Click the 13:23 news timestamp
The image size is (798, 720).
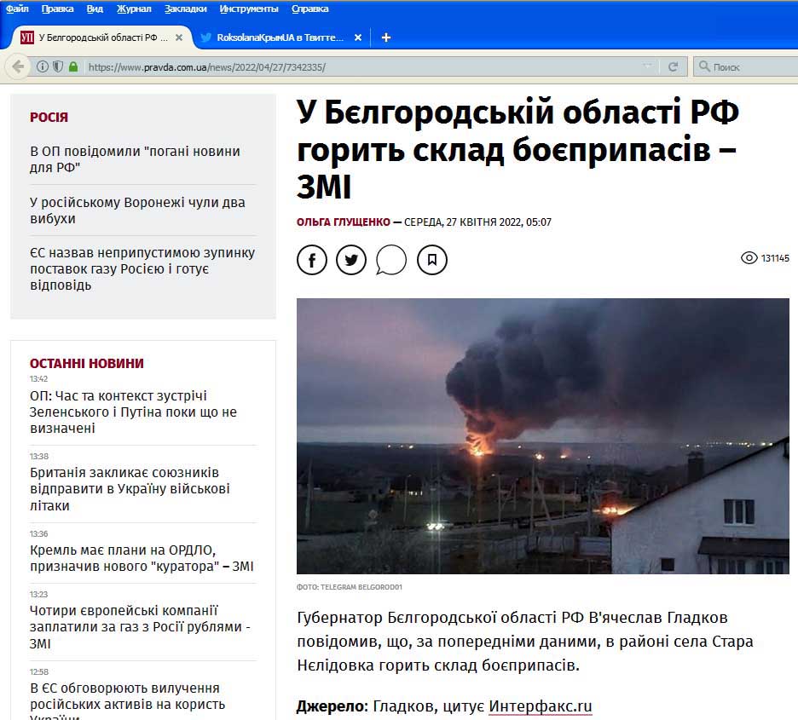click(38, 594)
